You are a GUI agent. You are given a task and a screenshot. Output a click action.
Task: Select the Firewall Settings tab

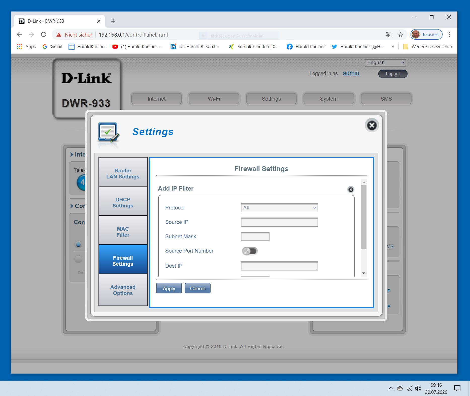(x=123, y=259)
